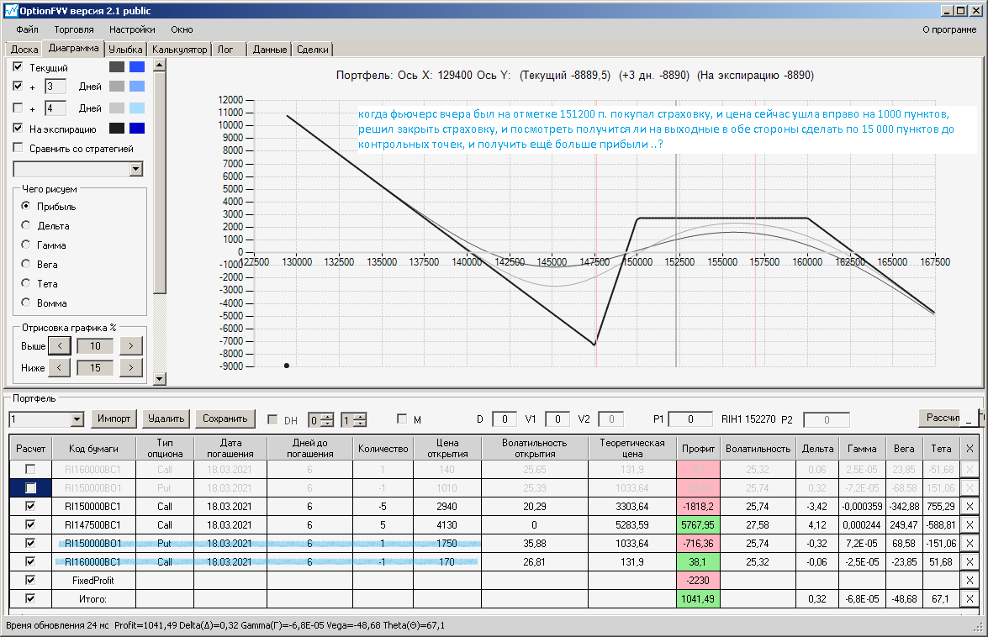Switch to the Данные tab
This screenshot has width=988, height=637.
pyautogui.click(x=270, y=49)
